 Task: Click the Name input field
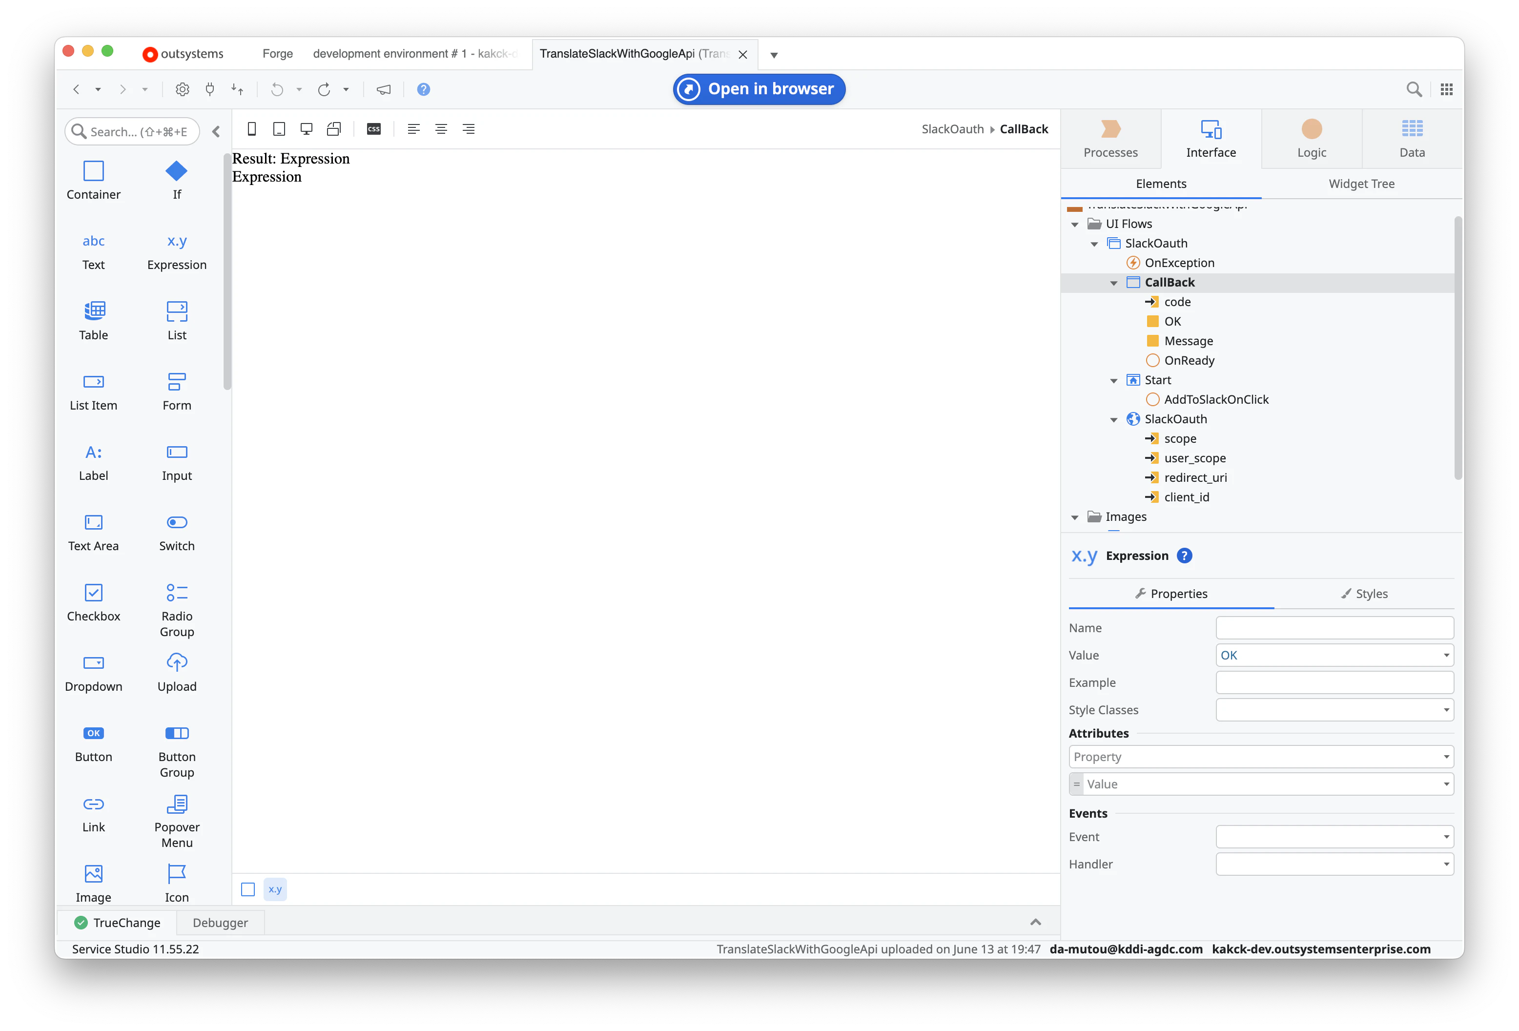click(1334, 628)
